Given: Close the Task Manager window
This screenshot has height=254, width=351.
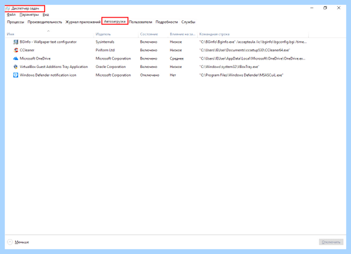Looking at the screenshot, I should (339, 8).
